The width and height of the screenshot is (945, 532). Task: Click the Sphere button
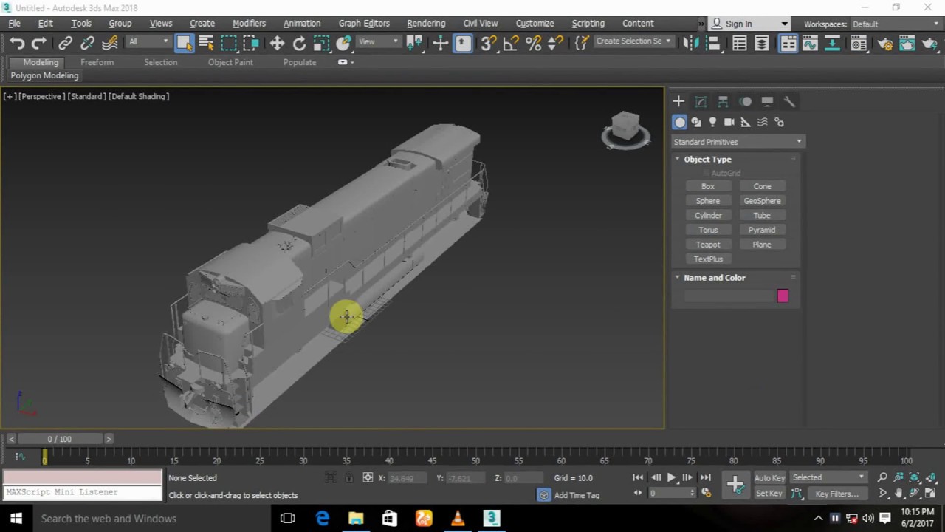pyautogui.click(x=708, y=201)
